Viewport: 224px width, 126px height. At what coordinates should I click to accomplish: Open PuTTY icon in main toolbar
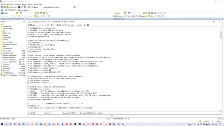pos(22,7)
